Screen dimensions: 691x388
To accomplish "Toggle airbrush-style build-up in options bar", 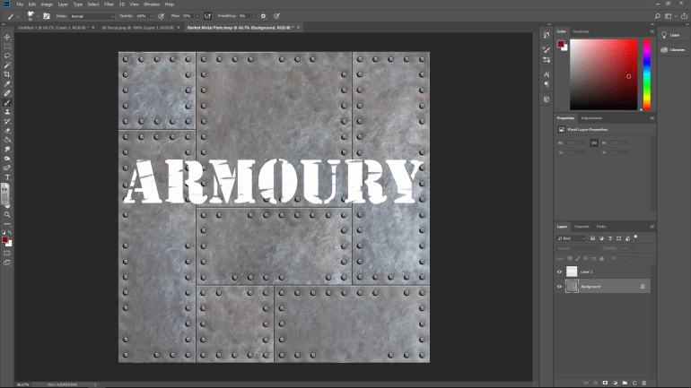I will [x=208, y=16].
